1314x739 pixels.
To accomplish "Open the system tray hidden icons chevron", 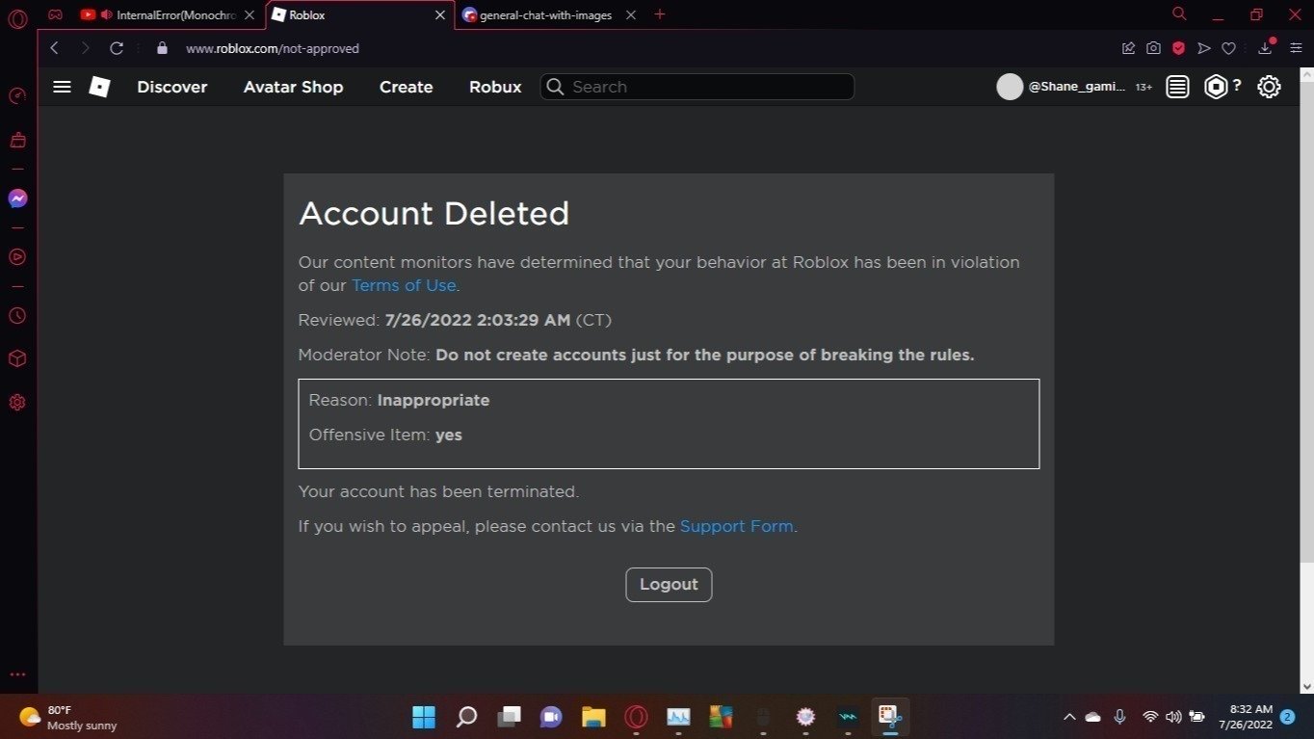I will click(1069, 717).
